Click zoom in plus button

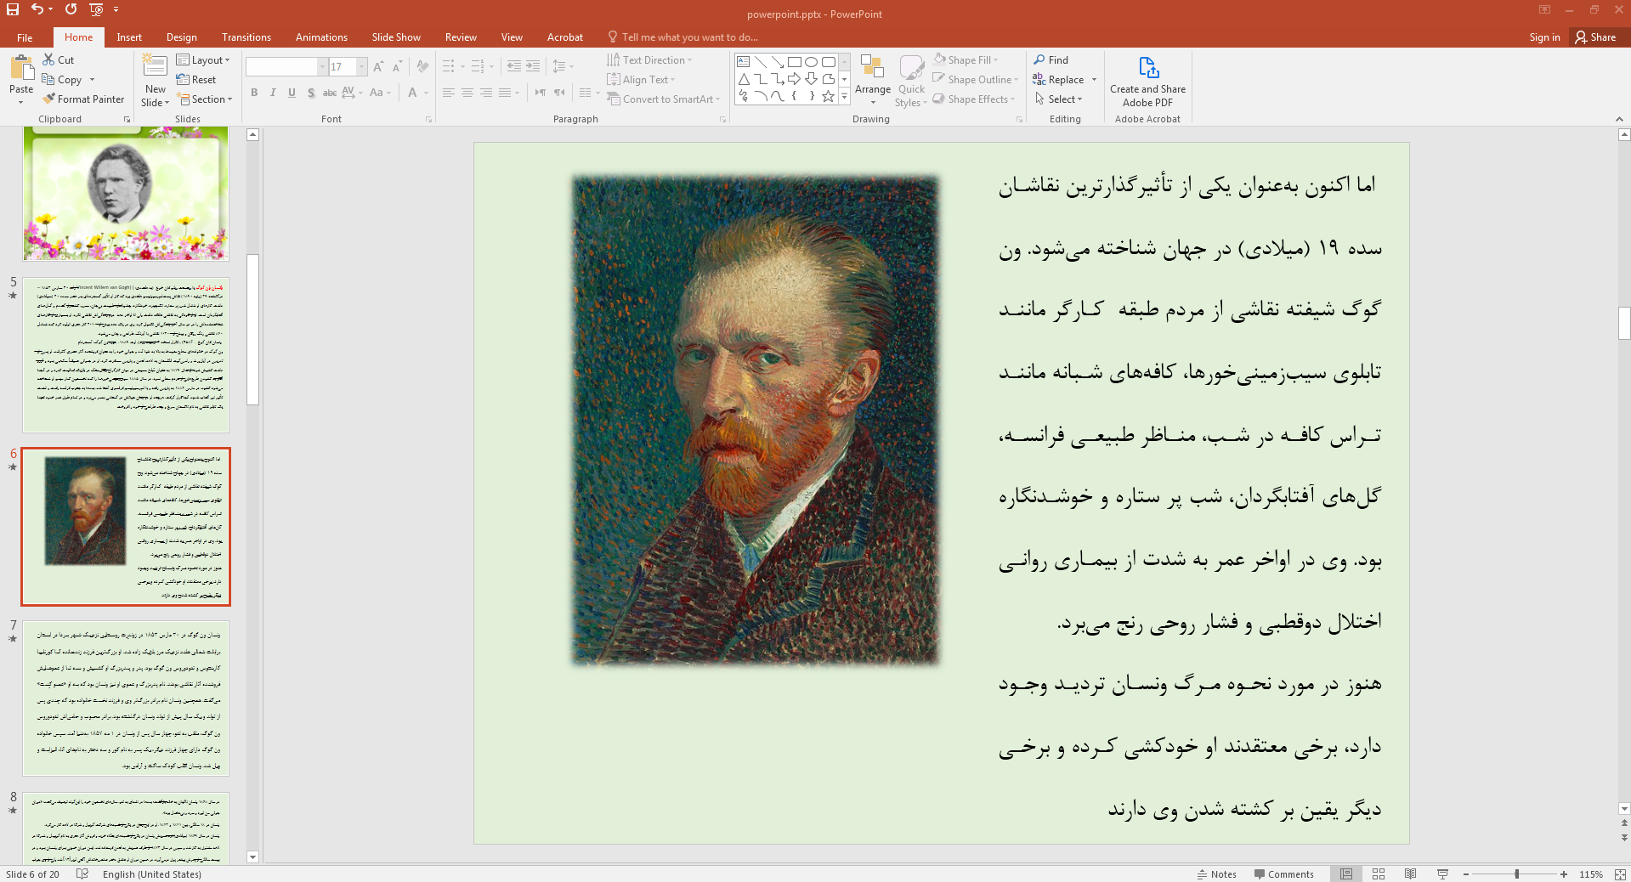1564,874
